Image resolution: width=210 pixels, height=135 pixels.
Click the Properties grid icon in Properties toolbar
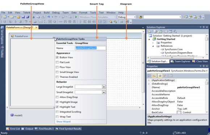pos(160,76)
